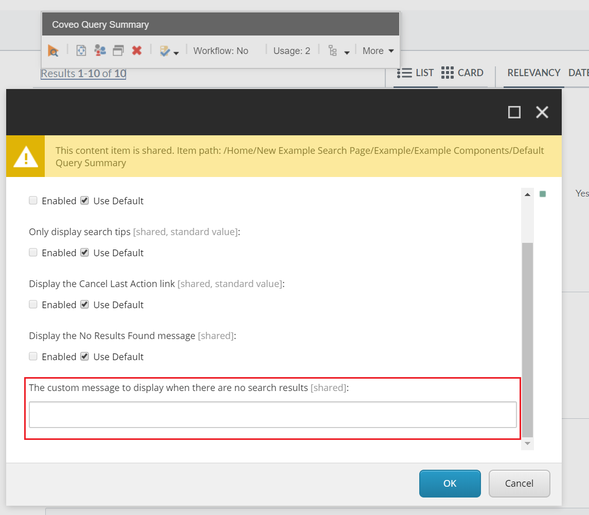Click the warning triangle on the shared item banner
Viewport: 589px width, 515px height.
point(25,156)
